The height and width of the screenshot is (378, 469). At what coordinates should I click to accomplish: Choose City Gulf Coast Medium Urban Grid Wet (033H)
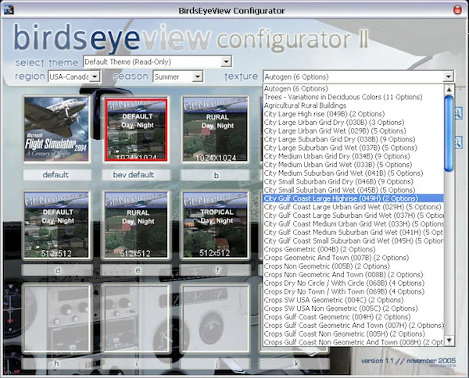tap(353, 224)
